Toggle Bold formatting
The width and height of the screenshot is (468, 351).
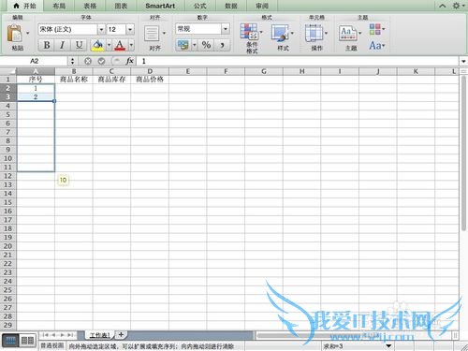[47, 45]
